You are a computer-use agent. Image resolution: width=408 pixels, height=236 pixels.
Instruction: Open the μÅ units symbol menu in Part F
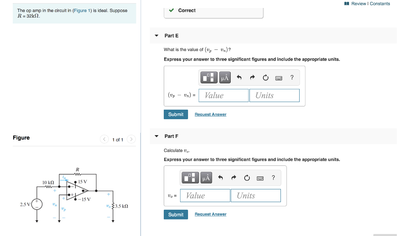click(205, 177)
